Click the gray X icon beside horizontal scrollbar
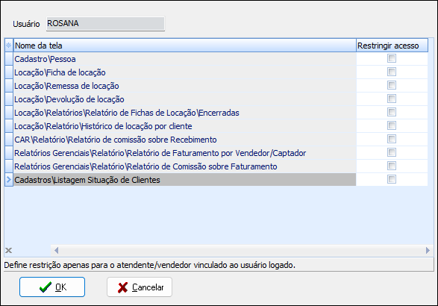The width and height of the screenshot is (438, 306). 9,250
